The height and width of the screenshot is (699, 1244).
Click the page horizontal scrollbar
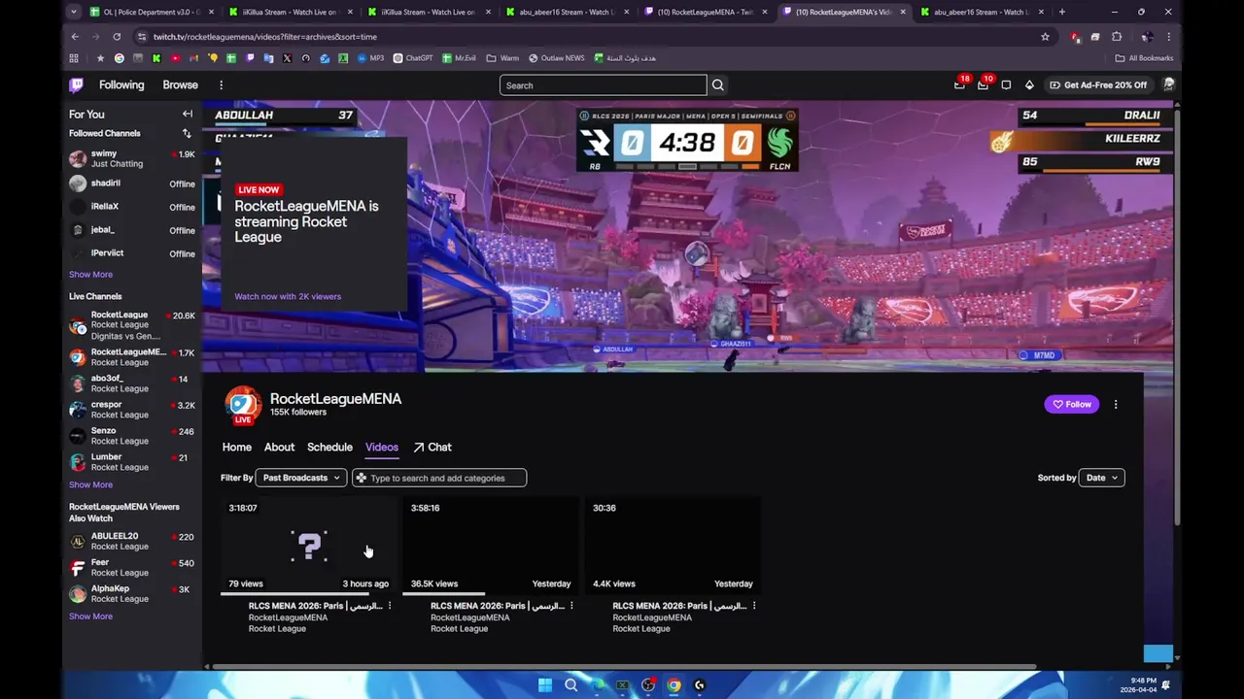click(625, 667)
